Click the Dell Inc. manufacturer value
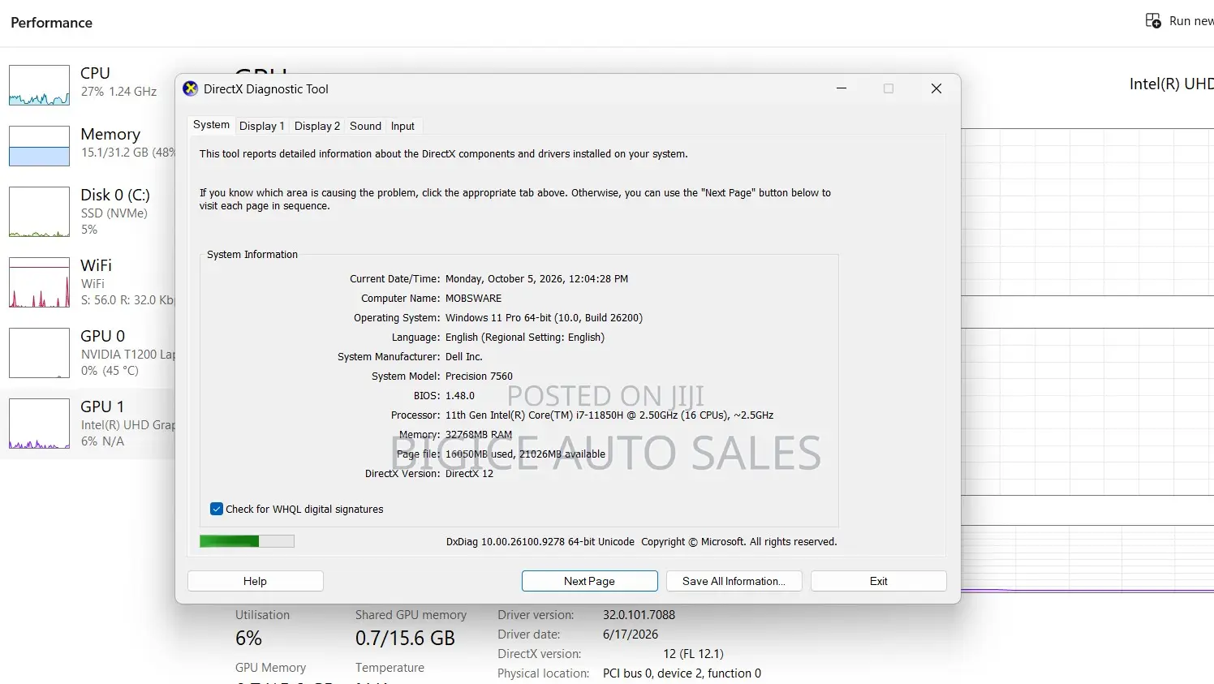Image resolution: width=1214 pixels, height=684 pixels. [464, 357]
